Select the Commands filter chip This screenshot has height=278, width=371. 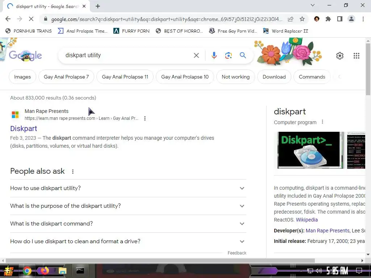[x=312, y=77]
